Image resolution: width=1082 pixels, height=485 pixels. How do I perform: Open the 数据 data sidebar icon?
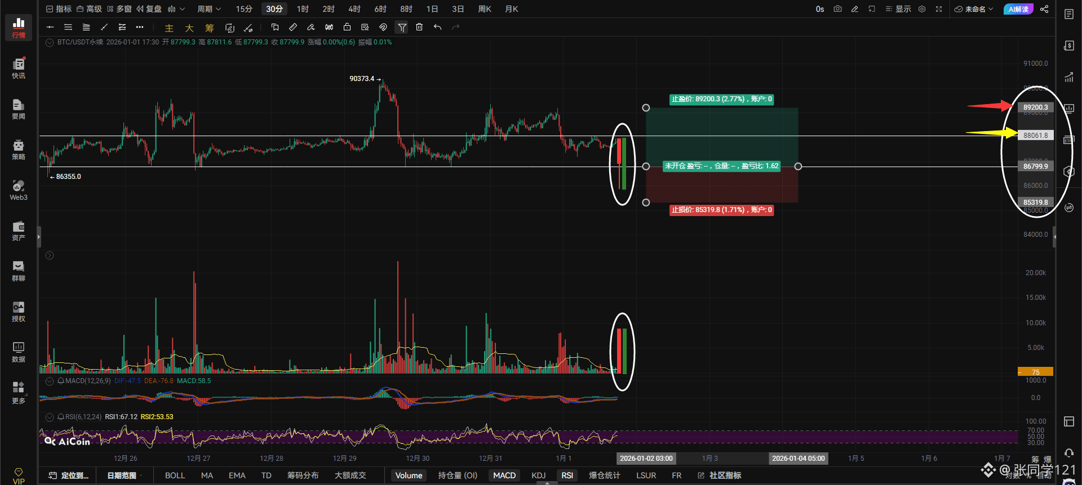(19, 352)
